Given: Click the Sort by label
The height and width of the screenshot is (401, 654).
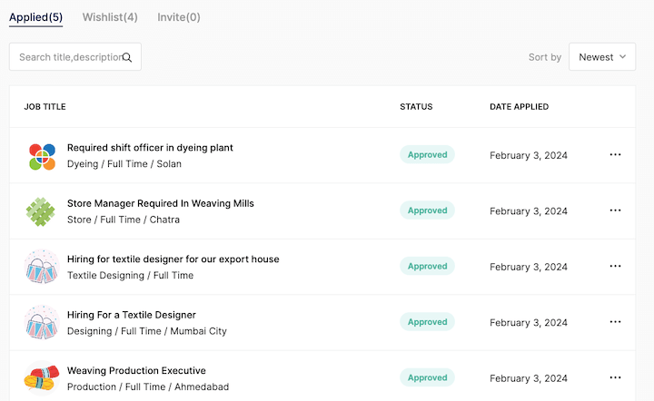Looking at the screenshot, I should click(545, 57).
